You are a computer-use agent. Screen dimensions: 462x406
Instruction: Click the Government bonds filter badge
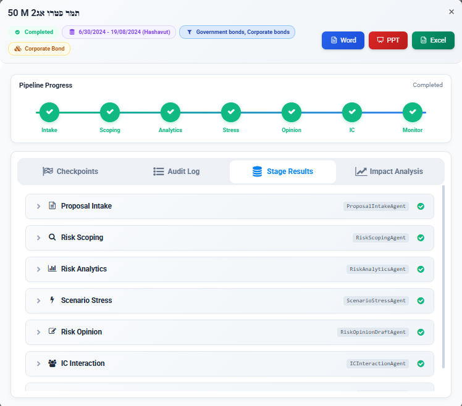(237, 32)
